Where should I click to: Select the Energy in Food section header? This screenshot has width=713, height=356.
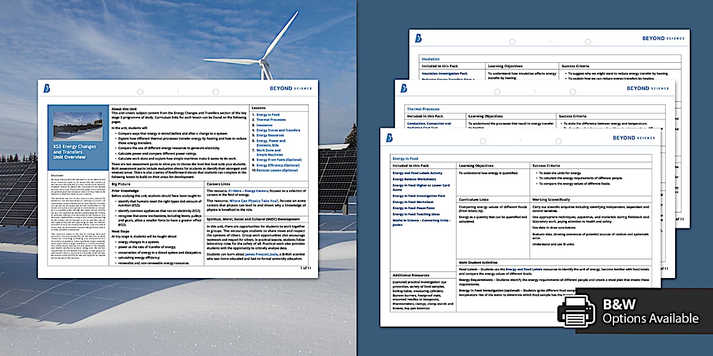[x=406, y=158]
